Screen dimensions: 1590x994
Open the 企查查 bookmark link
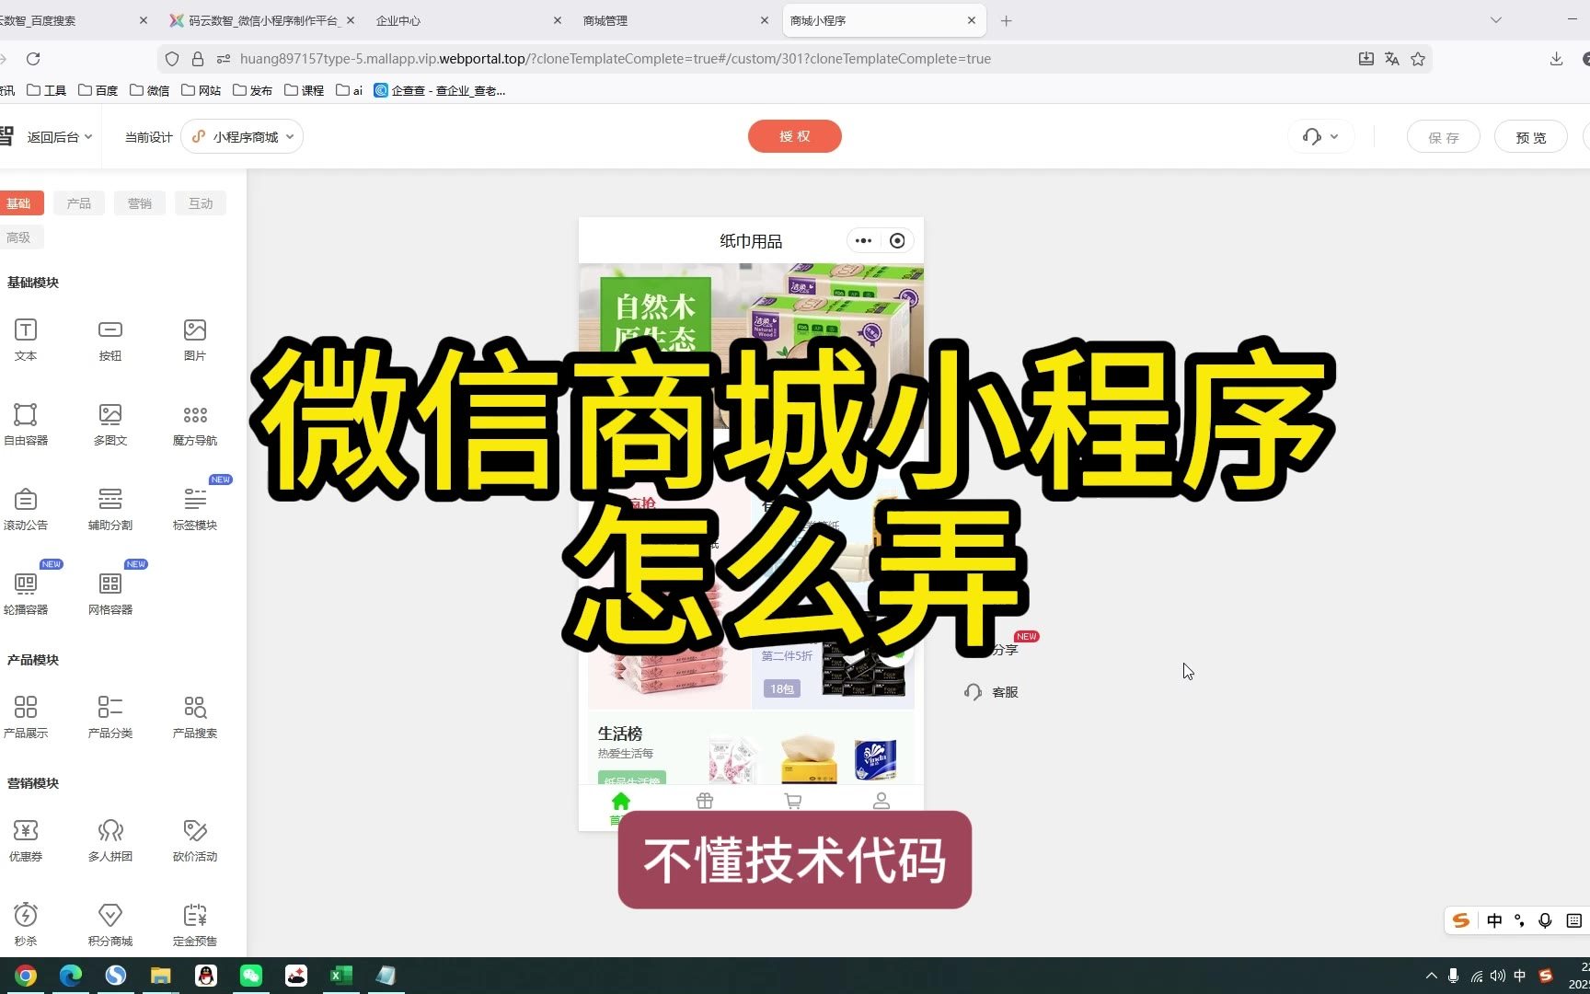(440, 90)
